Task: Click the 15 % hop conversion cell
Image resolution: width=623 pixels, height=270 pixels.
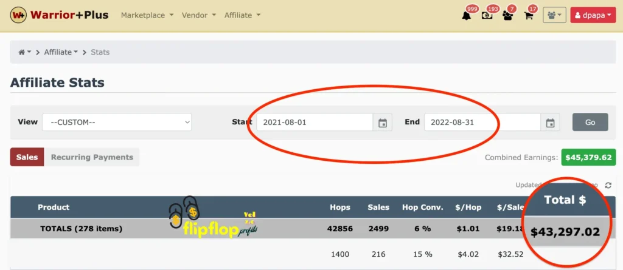Action: pyautogui.click(x=422, y=254)
